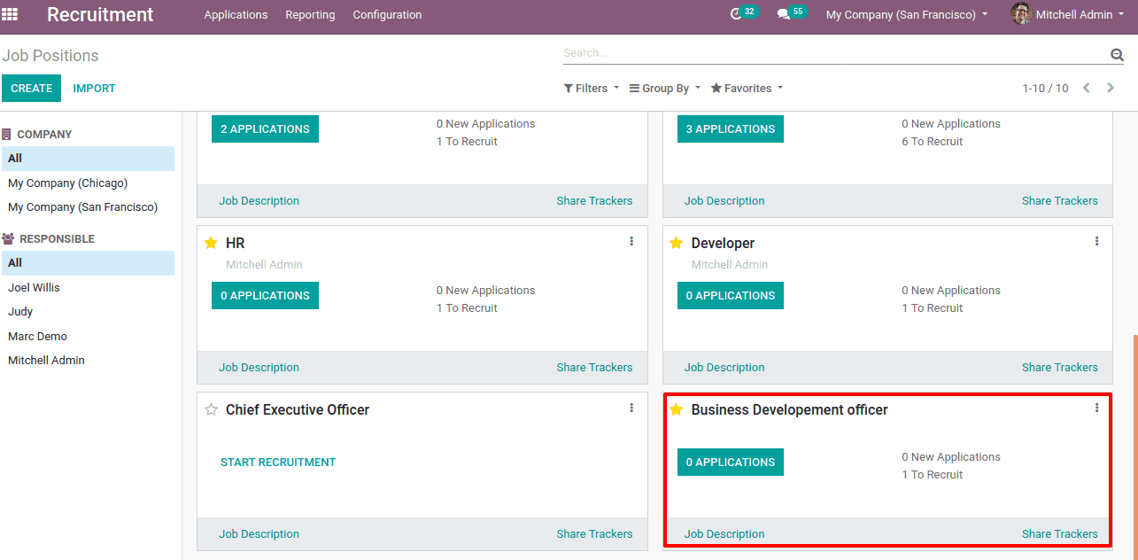Open kebab menu on Business Developement officer card

(1096, 408)
